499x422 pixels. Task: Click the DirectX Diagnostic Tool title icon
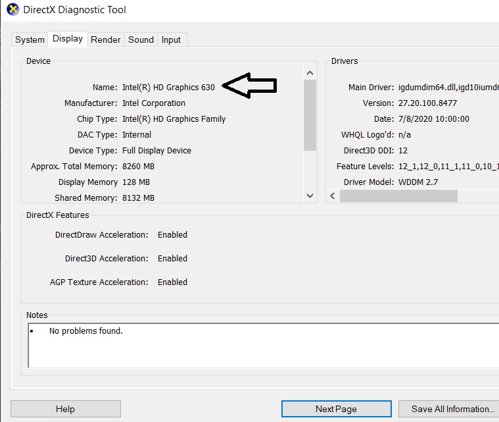(x=12, y=10)
